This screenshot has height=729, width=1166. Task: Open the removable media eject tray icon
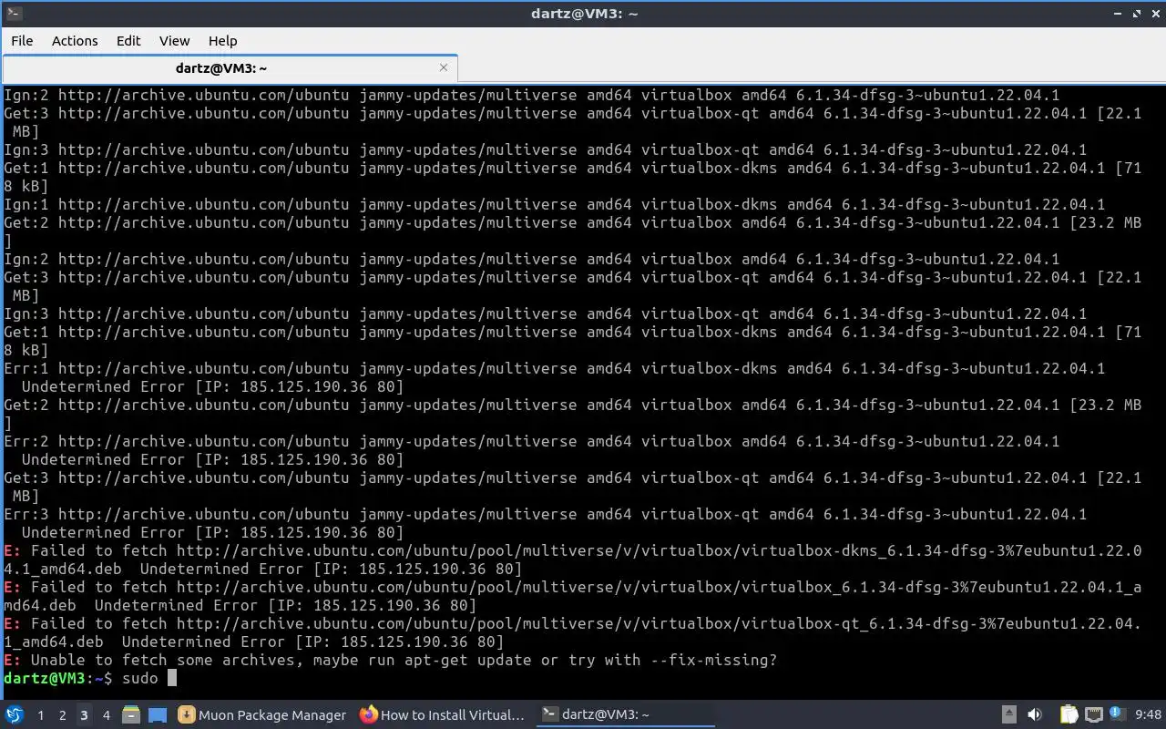(1009, 714)
